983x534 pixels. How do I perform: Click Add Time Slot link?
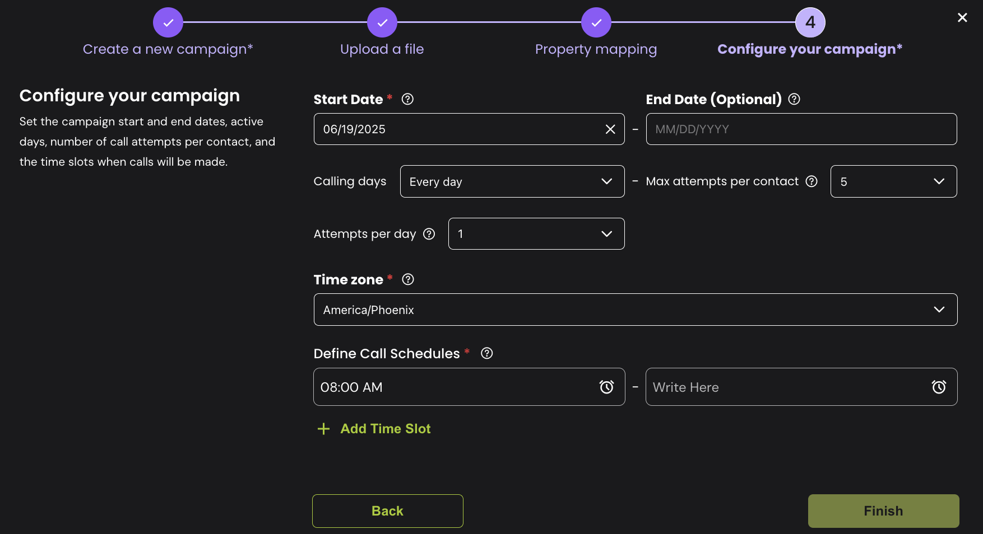pyautogui.click(x=385, y=429)
